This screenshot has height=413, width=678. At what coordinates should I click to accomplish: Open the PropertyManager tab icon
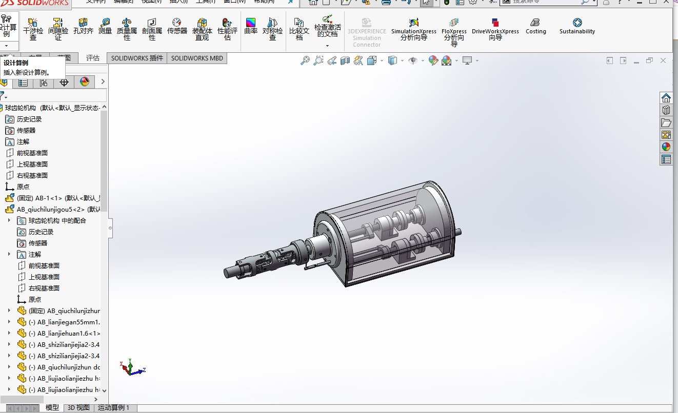coord(23,82)
